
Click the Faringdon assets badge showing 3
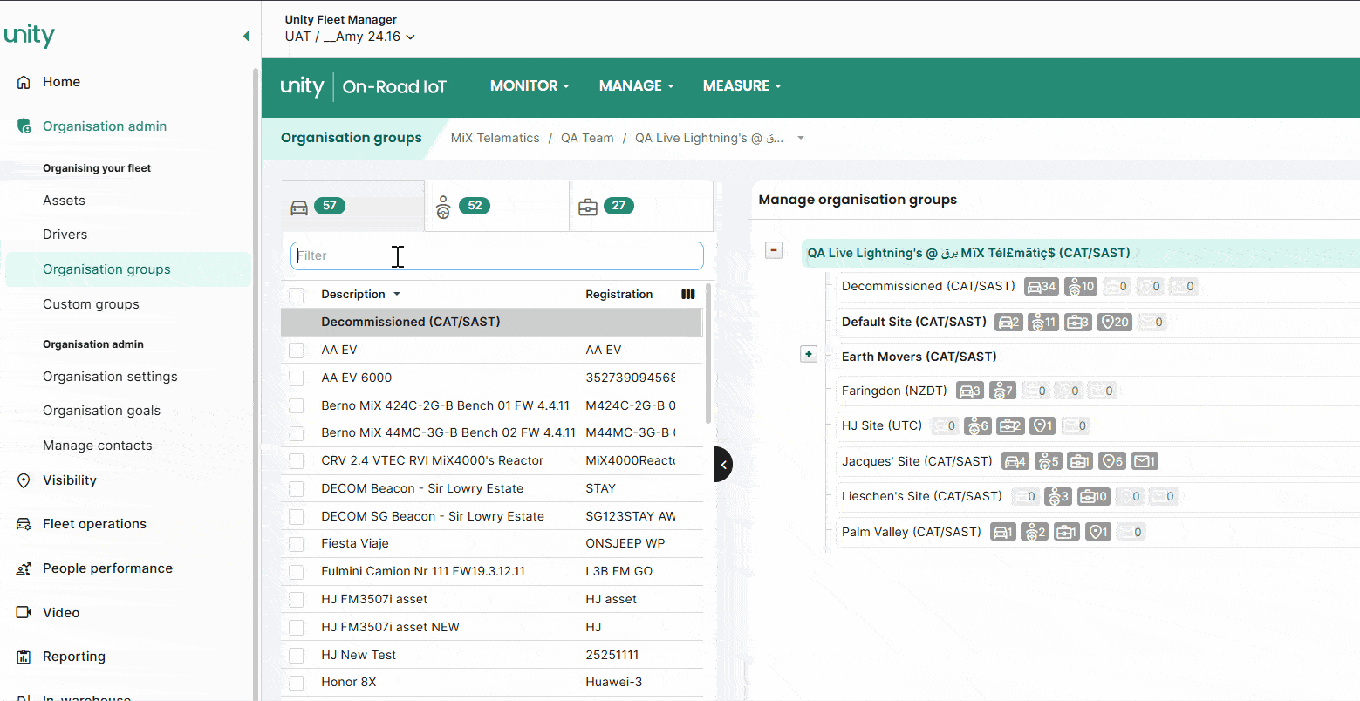[970, 391]
